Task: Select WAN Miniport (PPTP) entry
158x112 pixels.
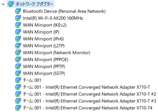Action: 44,66
